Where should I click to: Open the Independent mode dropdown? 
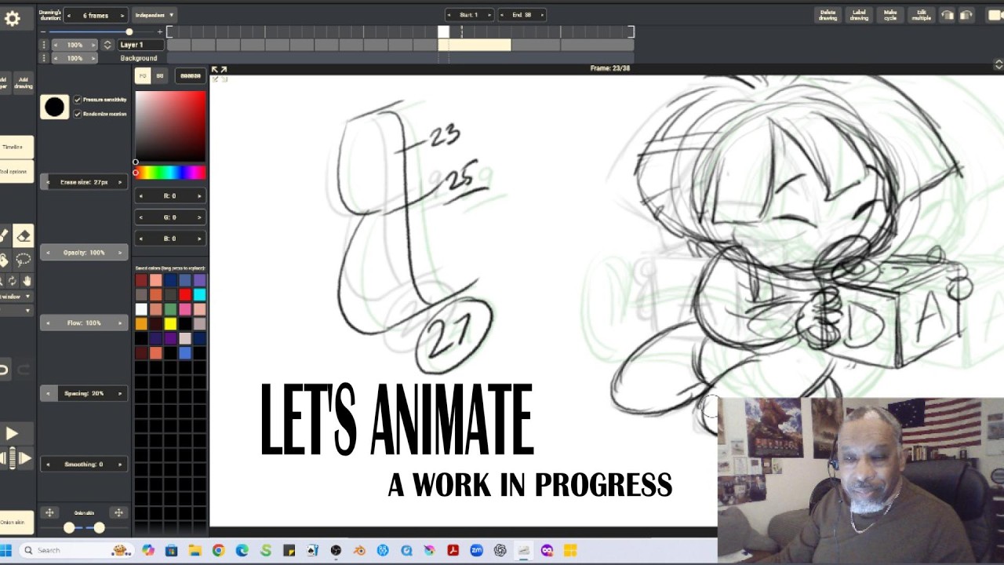tap(155, 15)
